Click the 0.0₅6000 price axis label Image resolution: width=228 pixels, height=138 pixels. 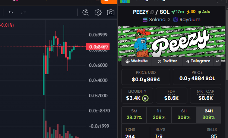(x=98, y=65)
